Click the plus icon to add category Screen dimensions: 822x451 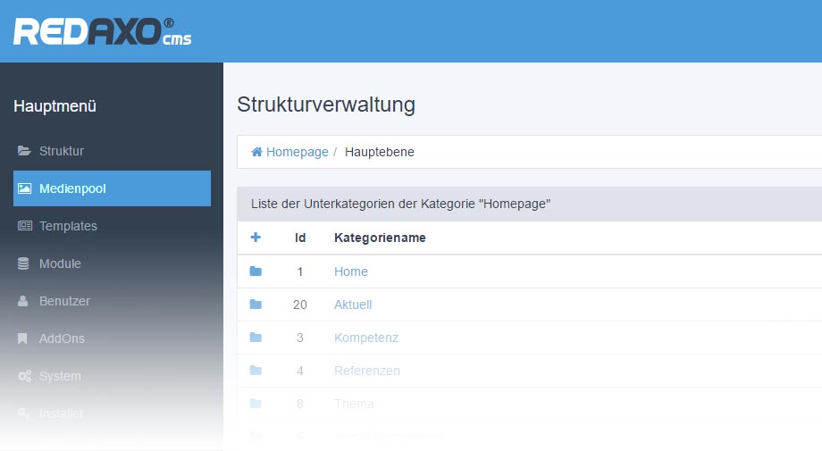[x=256, y=238]
